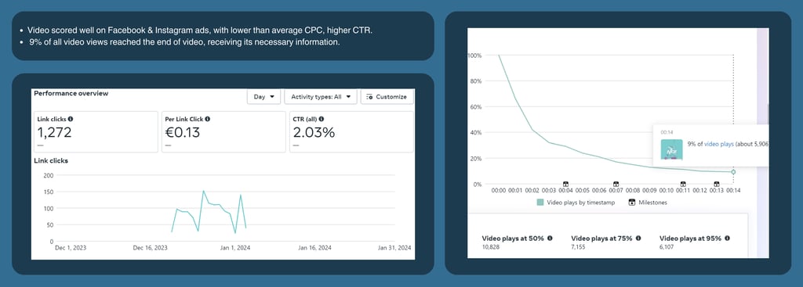
Task: Click the data point at 00:14 on curve
Action: [733, 172]
